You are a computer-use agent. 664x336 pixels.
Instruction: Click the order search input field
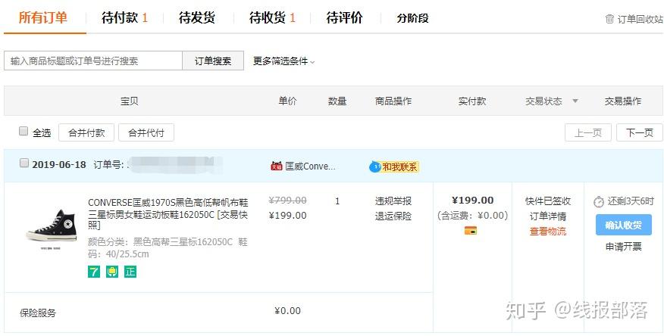point(93,61)
